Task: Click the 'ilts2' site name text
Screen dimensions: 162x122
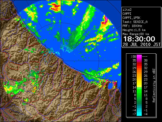Action: coord(127,10)
